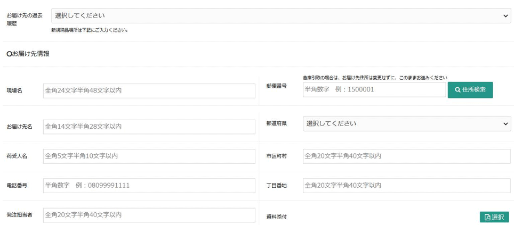Click the お届け先の過去履歴 label
Screen dimensions: 514x233
coord(25,19)
